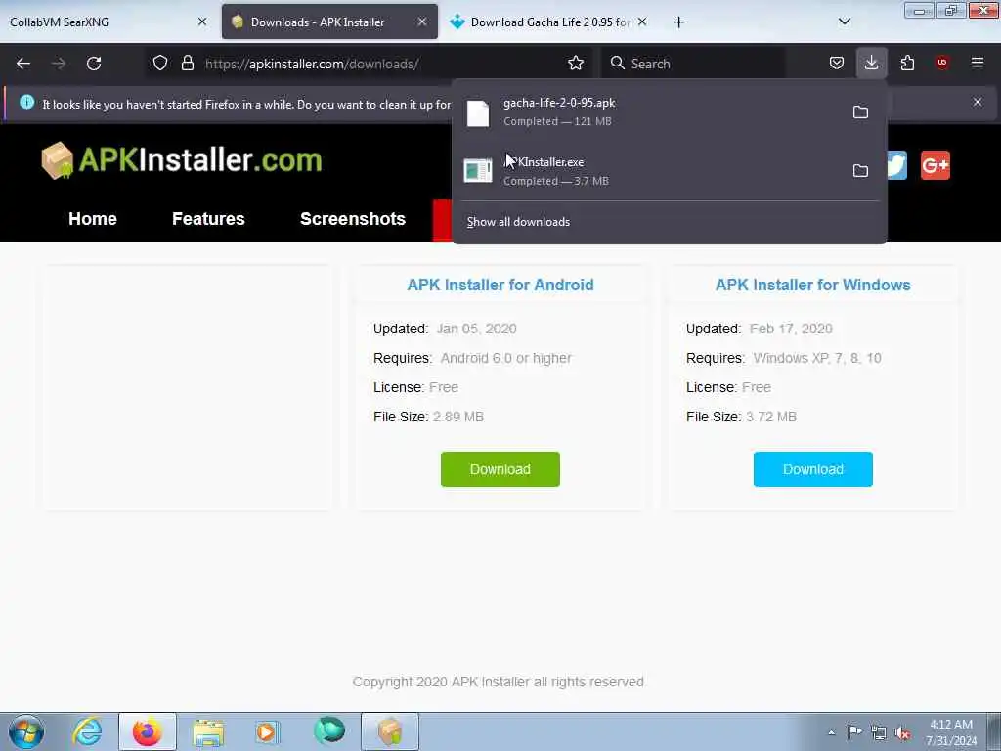Click Show all downloads
Viewport: 1001px width, 751px height.
(x=518, y=222)
